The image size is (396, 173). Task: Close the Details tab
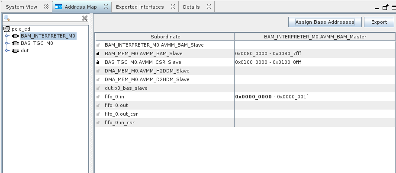coord(209,7)
